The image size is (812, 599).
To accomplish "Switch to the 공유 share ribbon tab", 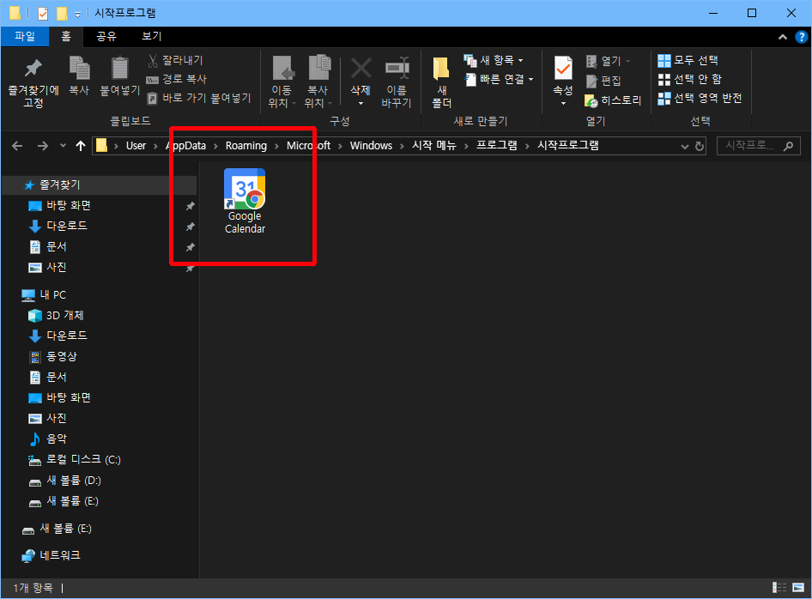I will [x=106, y=36].
